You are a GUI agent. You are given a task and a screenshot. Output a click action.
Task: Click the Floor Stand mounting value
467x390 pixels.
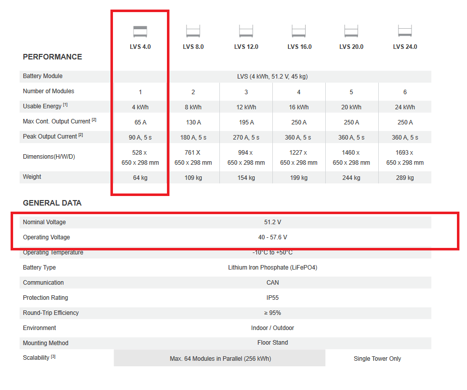272,343
